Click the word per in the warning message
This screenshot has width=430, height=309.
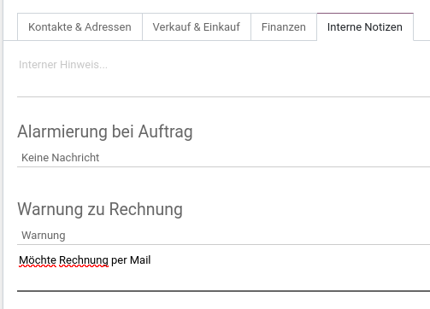(119, 261)
